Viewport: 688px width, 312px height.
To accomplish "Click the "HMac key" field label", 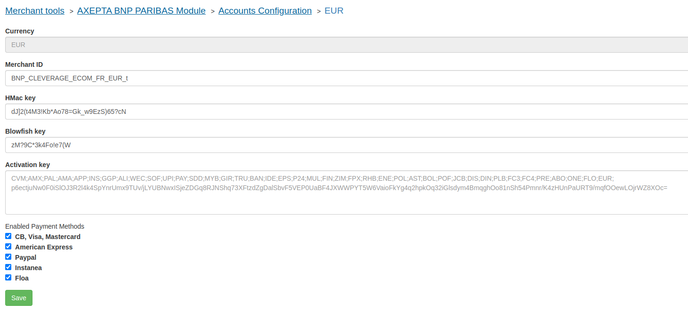I will (x=20, y=98).
